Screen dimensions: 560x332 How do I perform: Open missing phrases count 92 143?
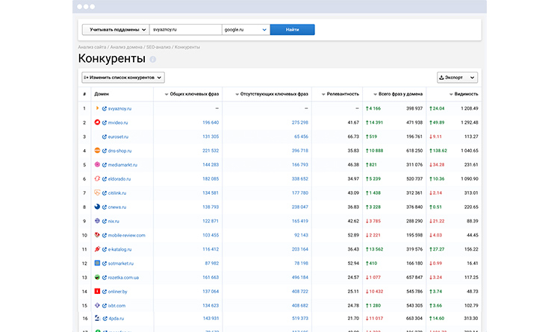click(x=301, y=235)
